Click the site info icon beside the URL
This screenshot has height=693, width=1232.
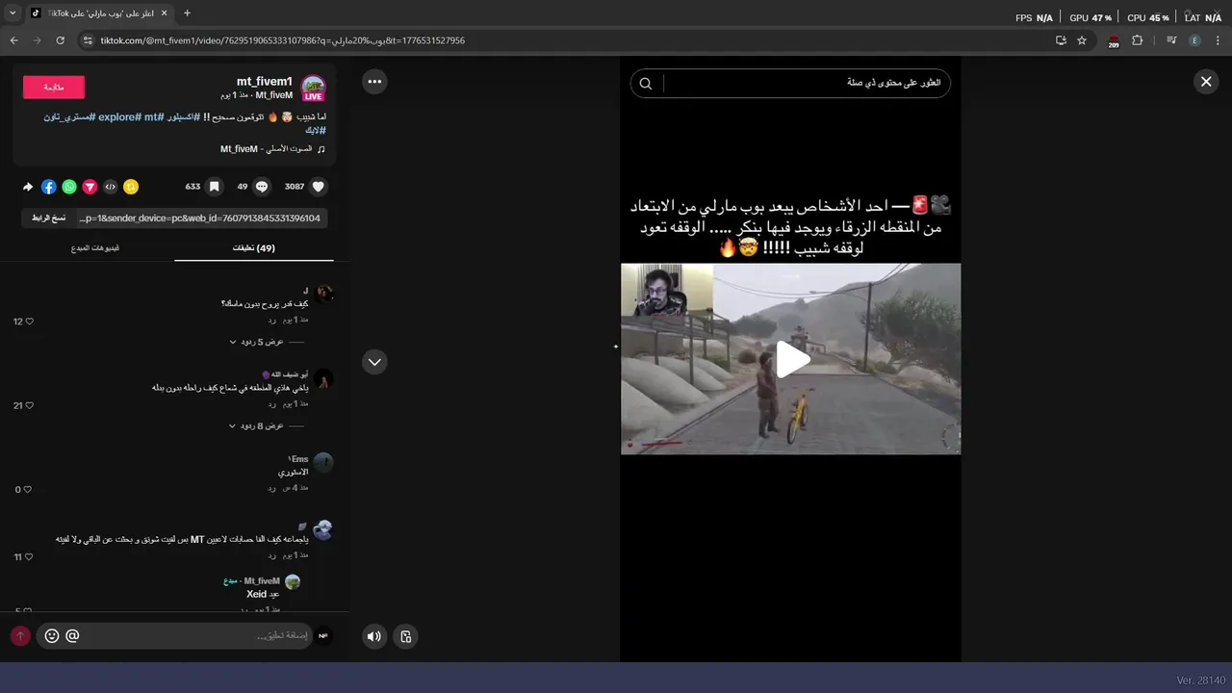[88, 40]
